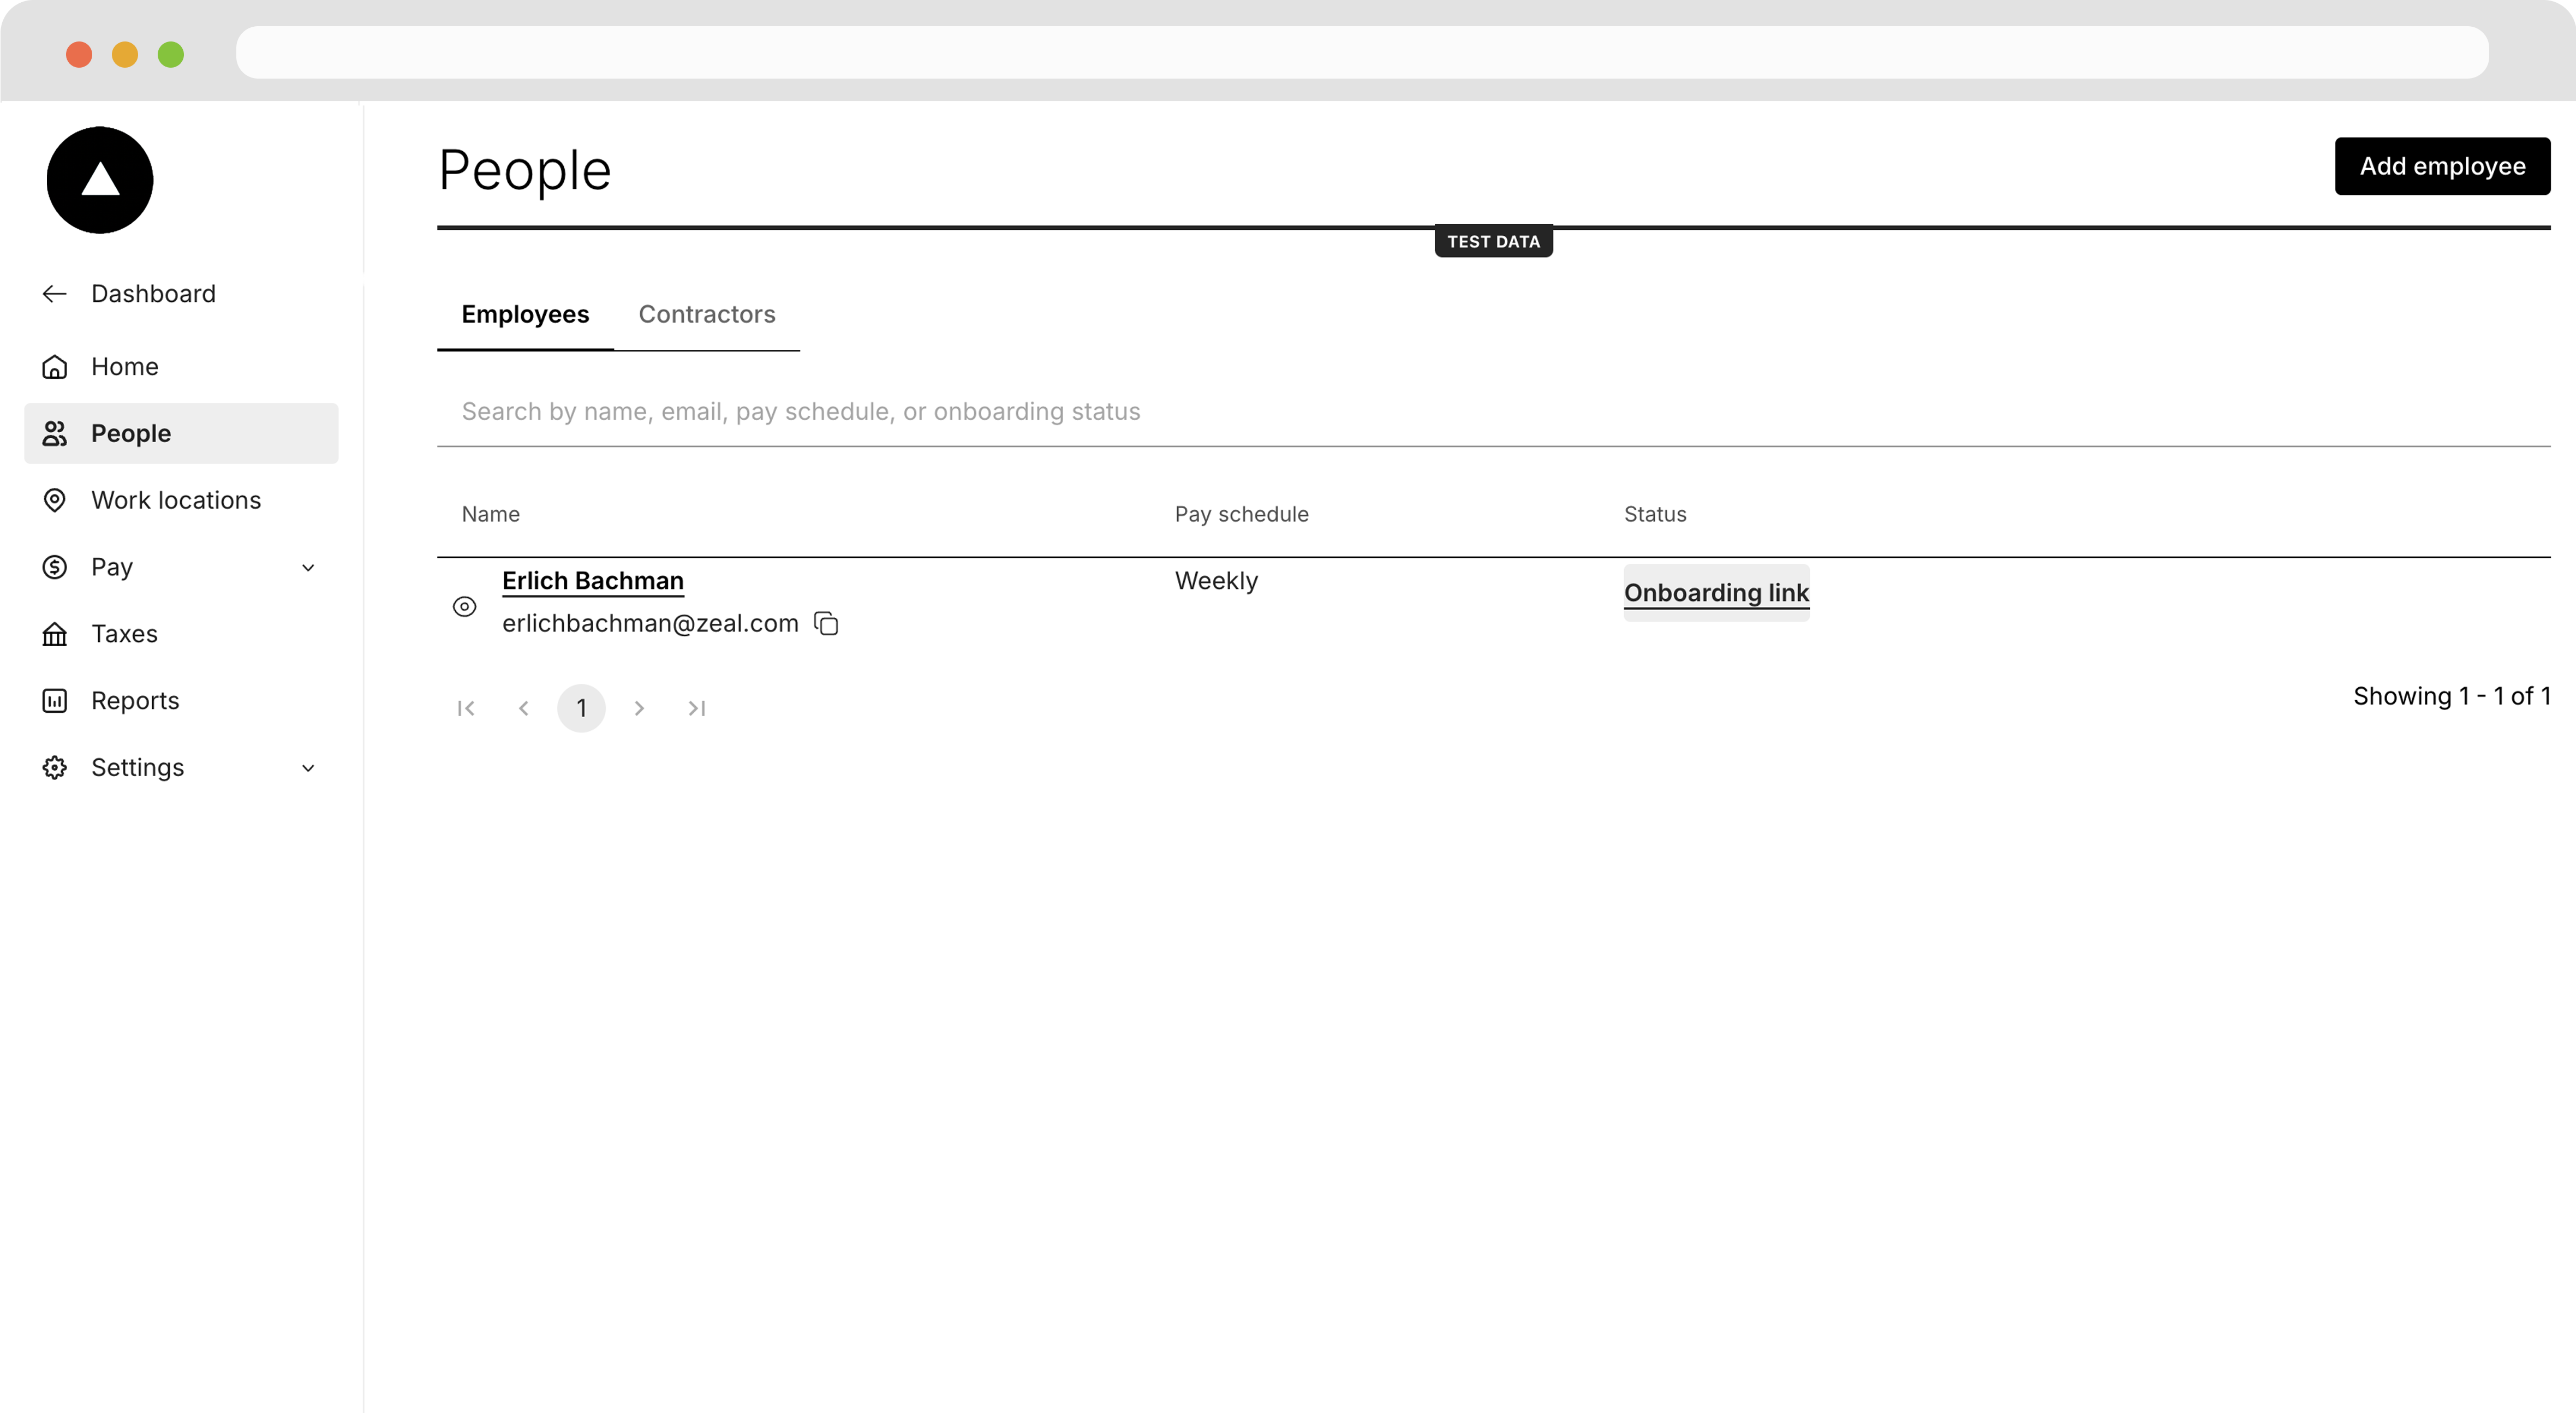Click the Add employee button

coord(2442,165)
